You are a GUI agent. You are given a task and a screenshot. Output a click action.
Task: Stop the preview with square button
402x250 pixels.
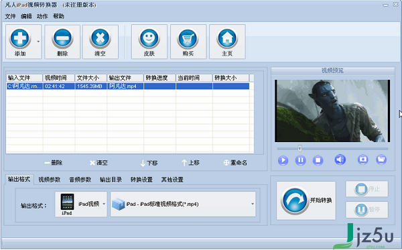318,160
